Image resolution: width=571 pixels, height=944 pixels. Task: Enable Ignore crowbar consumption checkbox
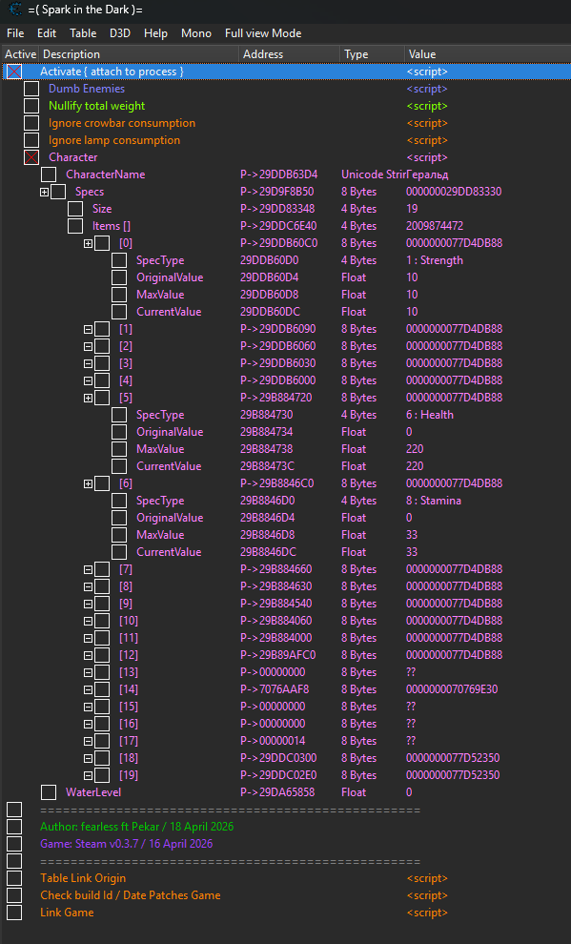pyautogui.click(x=31, y=123)
